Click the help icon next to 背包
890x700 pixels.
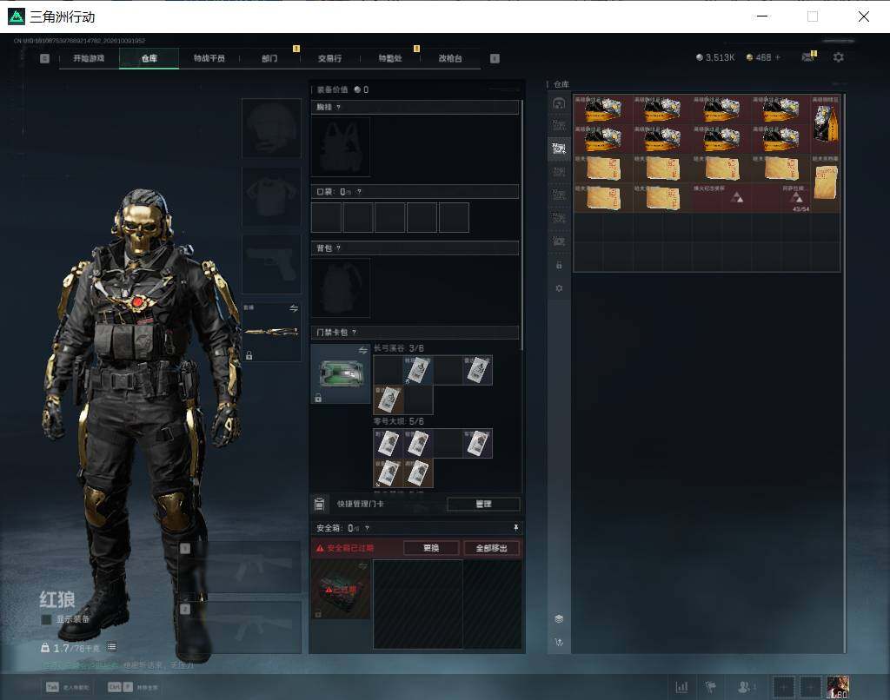click(x=338, y=248)
